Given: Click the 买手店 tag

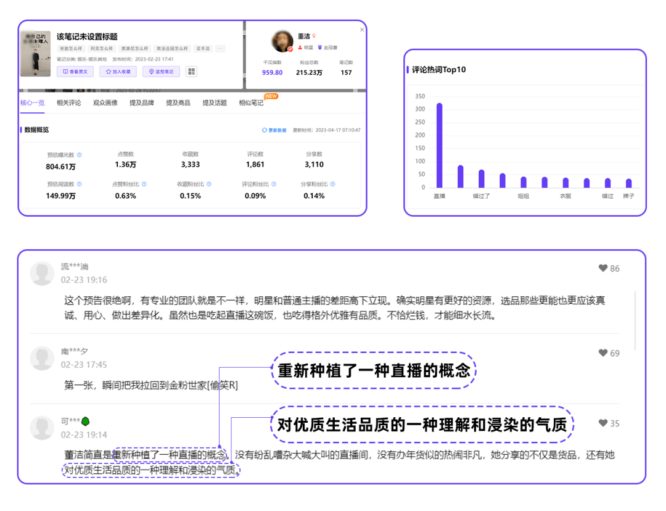Looking at the screenshot, I should (203, 49).
